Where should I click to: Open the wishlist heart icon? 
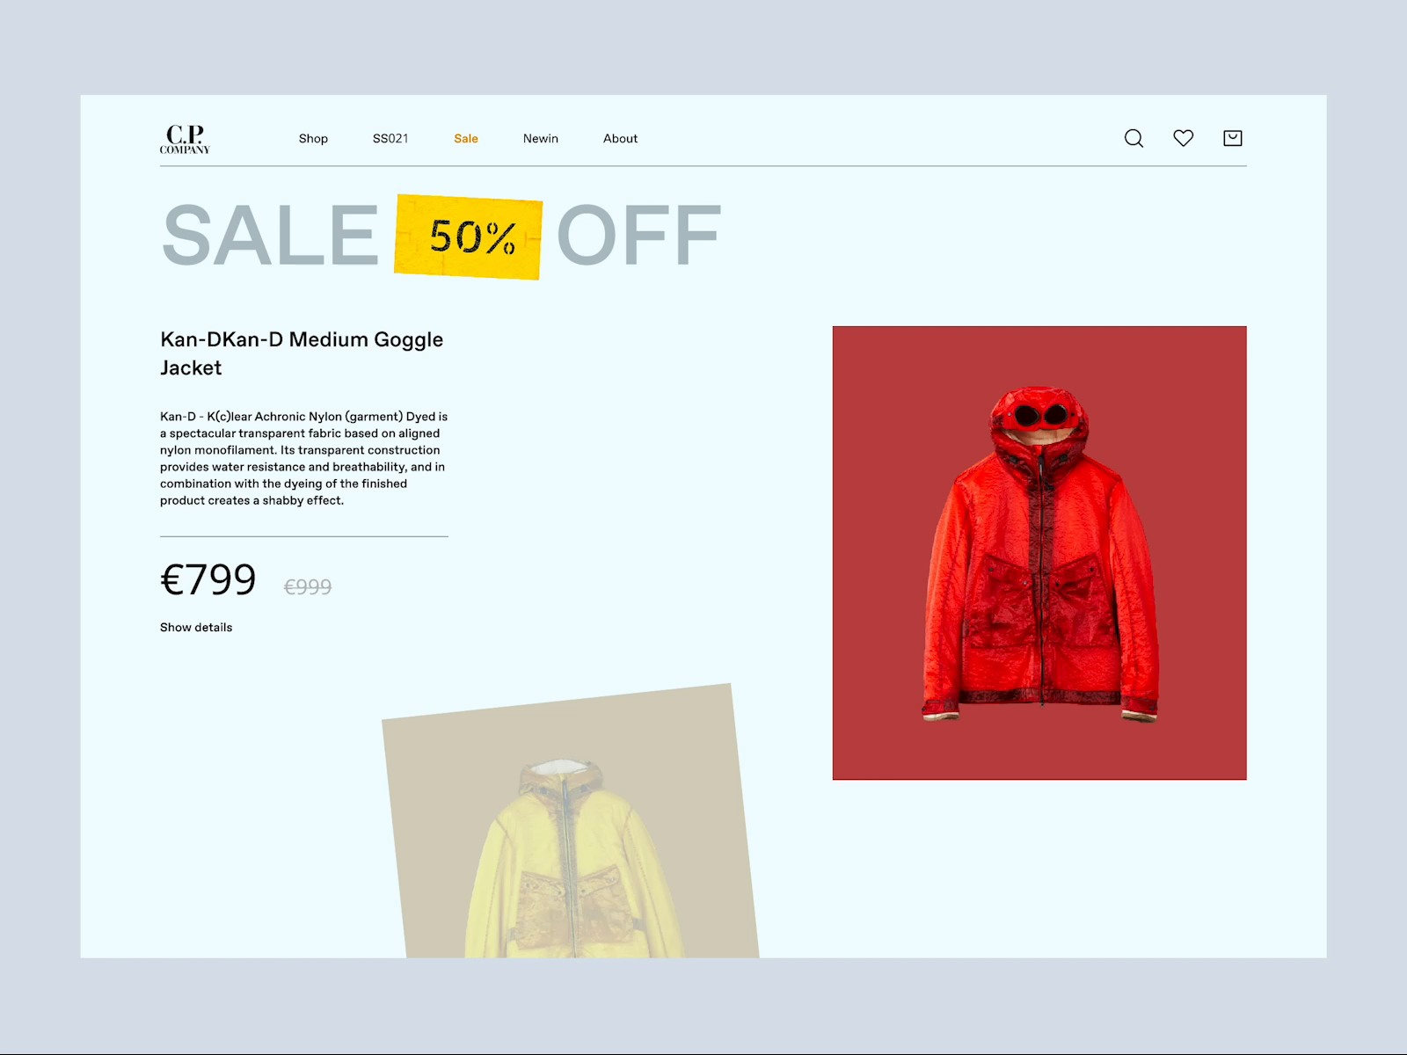click(x=1183, y=138)
